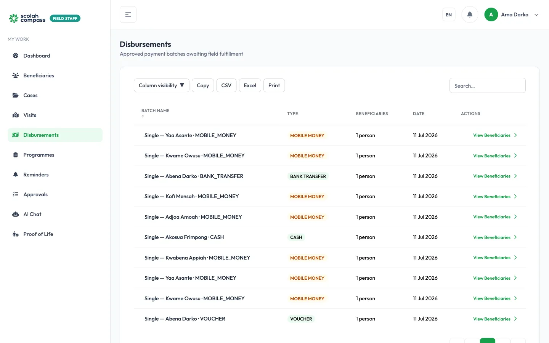Focus the Search input field
This screenshot has width=549, height=343.
point(488,85)
